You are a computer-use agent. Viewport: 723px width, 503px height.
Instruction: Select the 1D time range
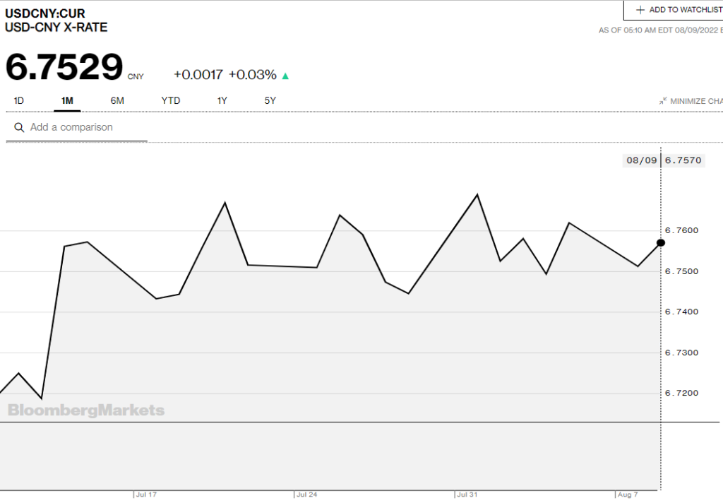pos(19,101)
